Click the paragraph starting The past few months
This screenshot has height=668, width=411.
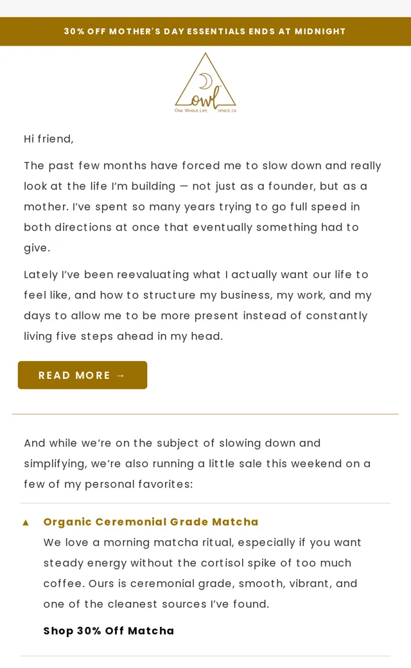tap(203, 207)
